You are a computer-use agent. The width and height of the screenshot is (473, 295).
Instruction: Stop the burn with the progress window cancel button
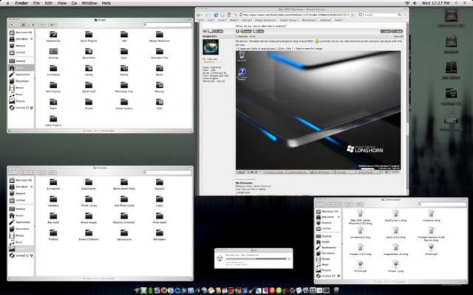point(289,259)
